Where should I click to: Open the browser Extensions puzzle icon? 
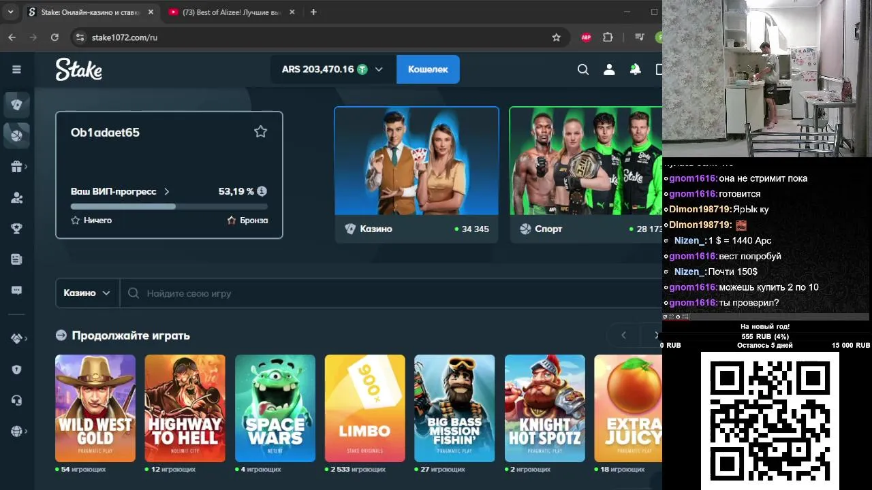(x=608, y=37)
